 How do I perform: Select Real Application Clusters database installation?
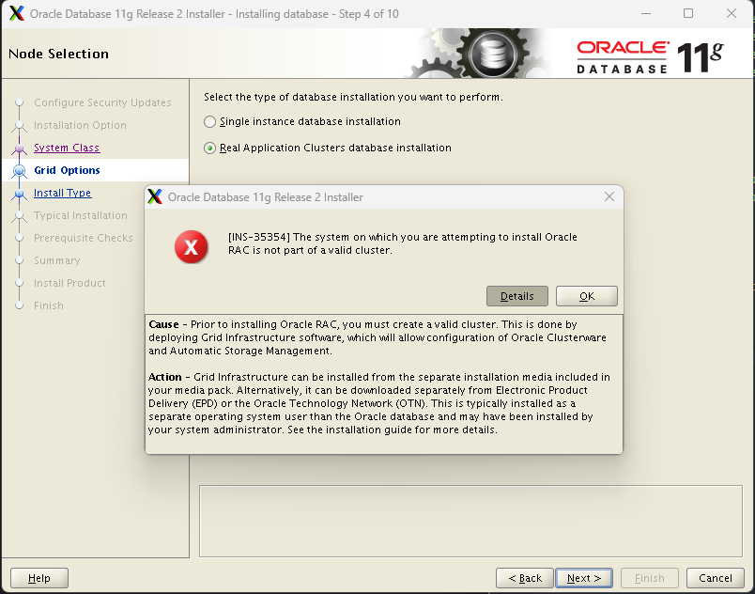(209, 148)
